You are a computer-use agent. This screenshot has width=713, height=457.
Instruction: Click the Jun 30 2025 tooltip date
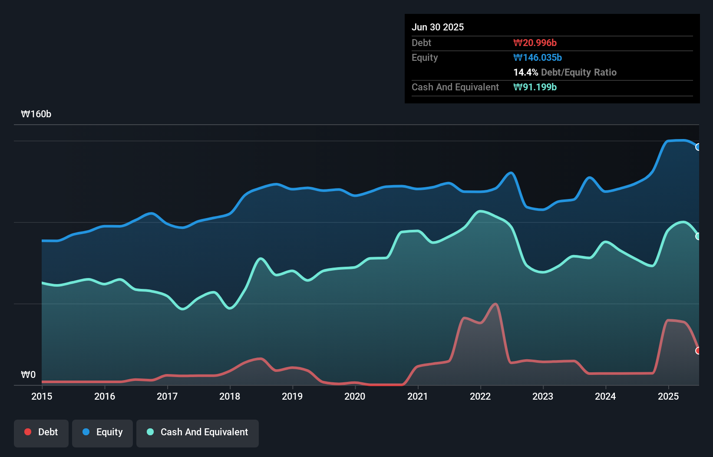tap(438, 27)
